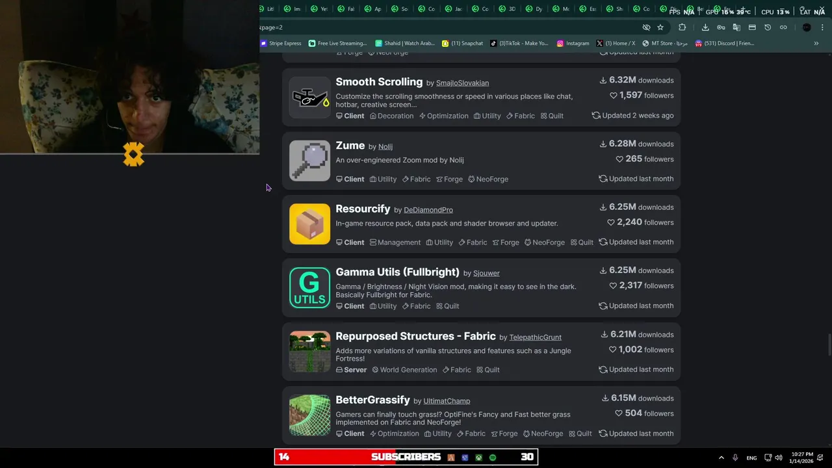The height and width of the screenshot is (468, 832).
Task: Click Decoration tag on Smooth Scrolling
Action: click(391, 116)
